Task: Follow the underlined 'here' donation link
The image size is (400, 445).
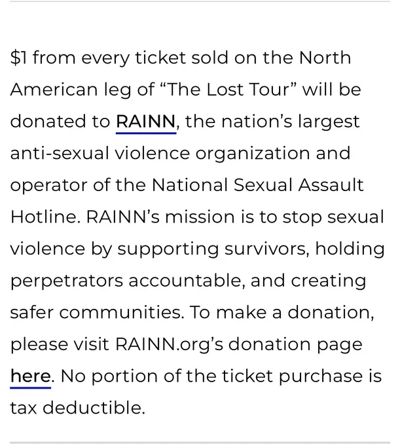Action: pos(31,376)
